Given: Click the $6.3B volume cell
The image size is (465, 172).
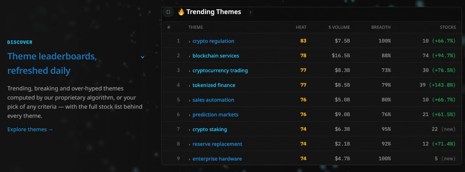Looking at the screenshot, I should coord(342,129).
